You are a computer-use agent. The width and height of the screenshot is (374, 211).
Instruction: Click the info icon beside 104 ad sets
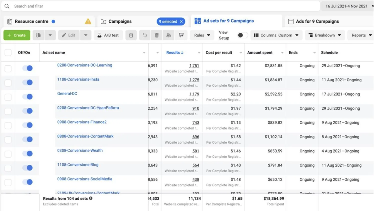(x=91, y=198)
